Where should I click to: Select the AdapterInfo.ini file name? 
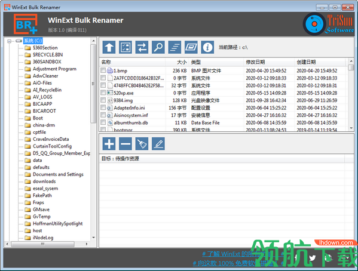(x=129, y=108)
